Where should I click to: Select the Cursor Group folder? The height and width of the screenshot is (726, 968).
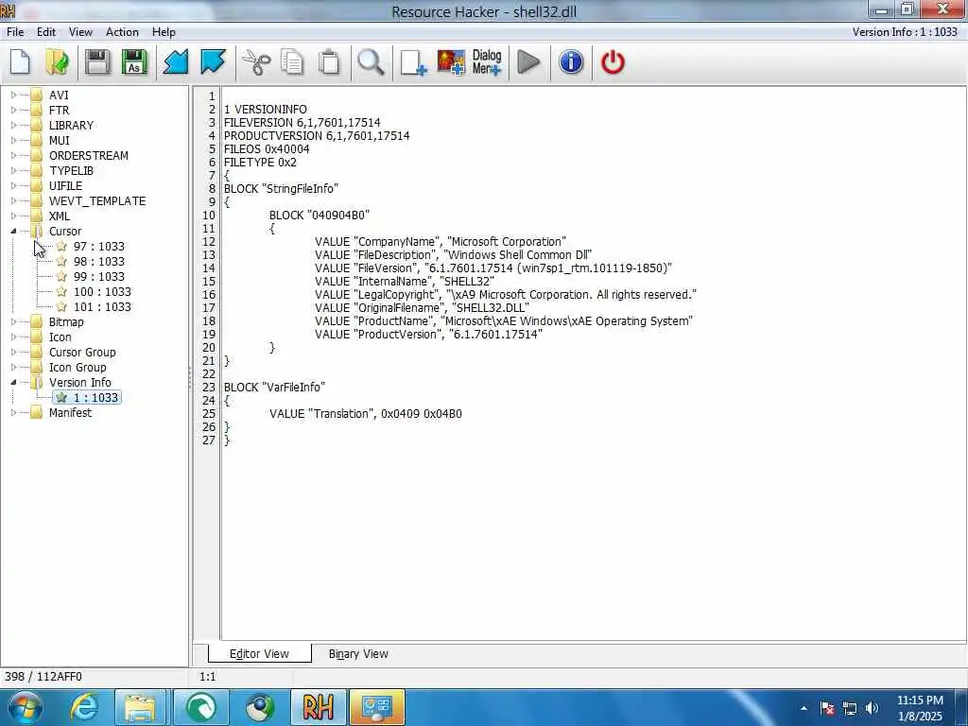click(x=82, y=353)
